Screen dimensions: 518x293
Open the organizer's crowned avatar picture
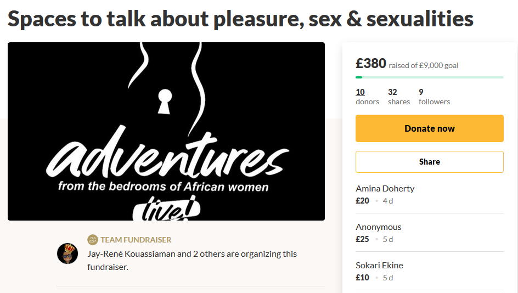pyautogui.click(x=67, y=253)
